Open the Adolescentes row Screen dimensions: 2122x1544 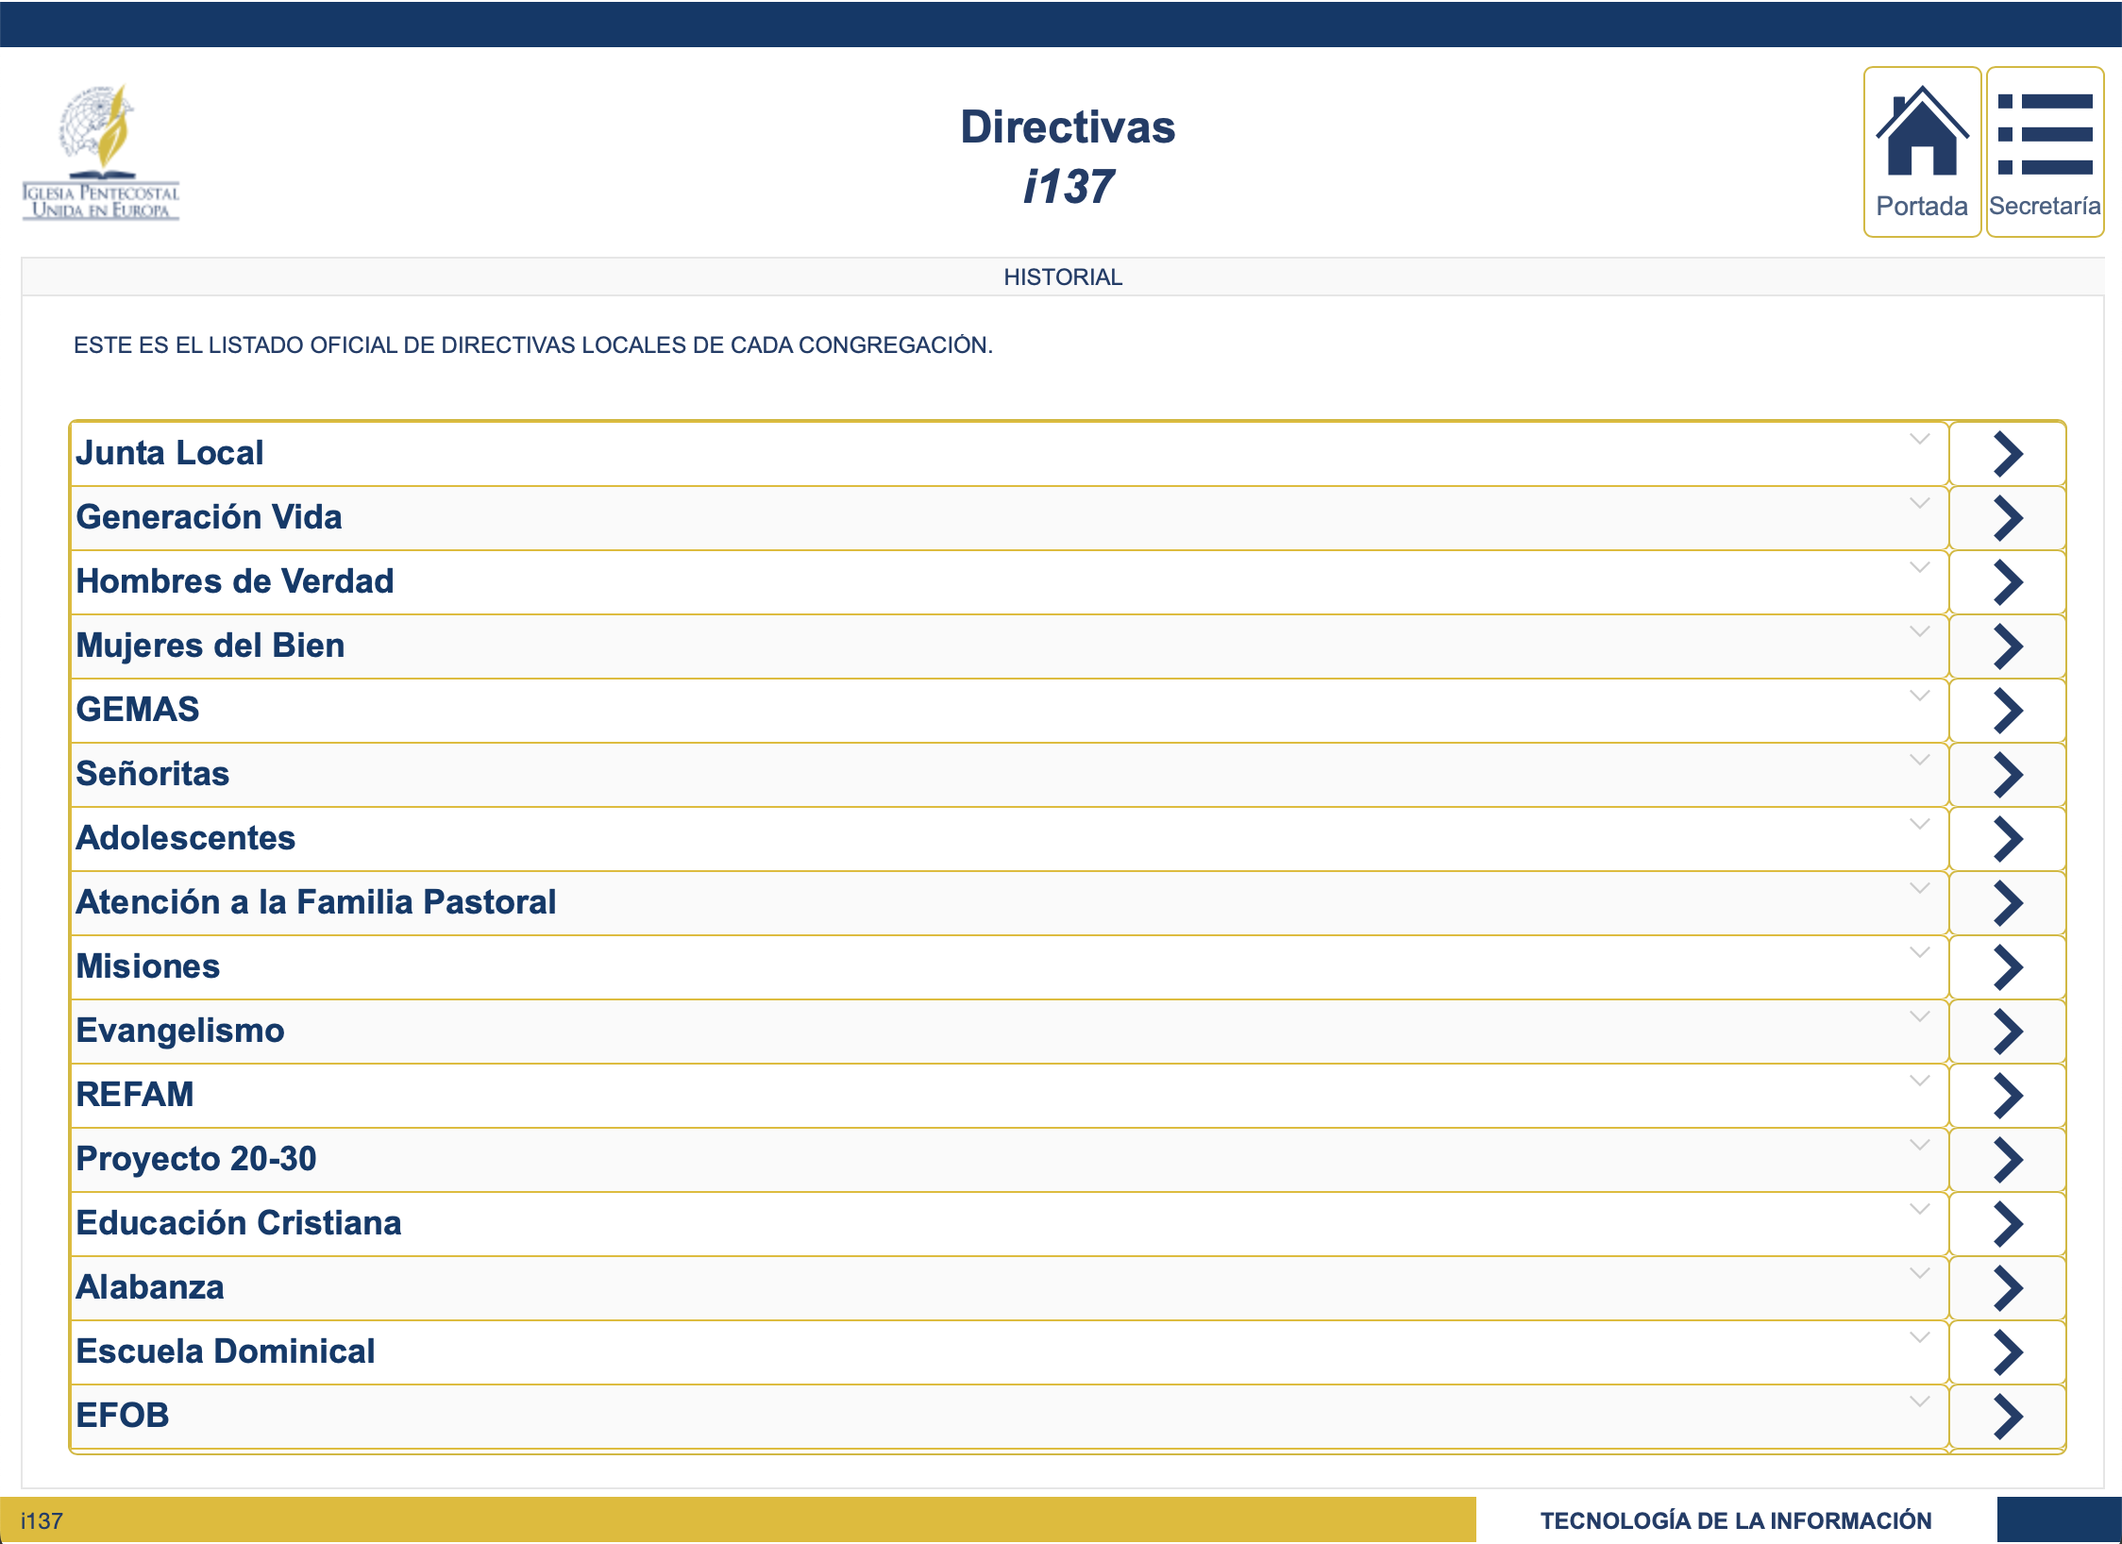186,838
